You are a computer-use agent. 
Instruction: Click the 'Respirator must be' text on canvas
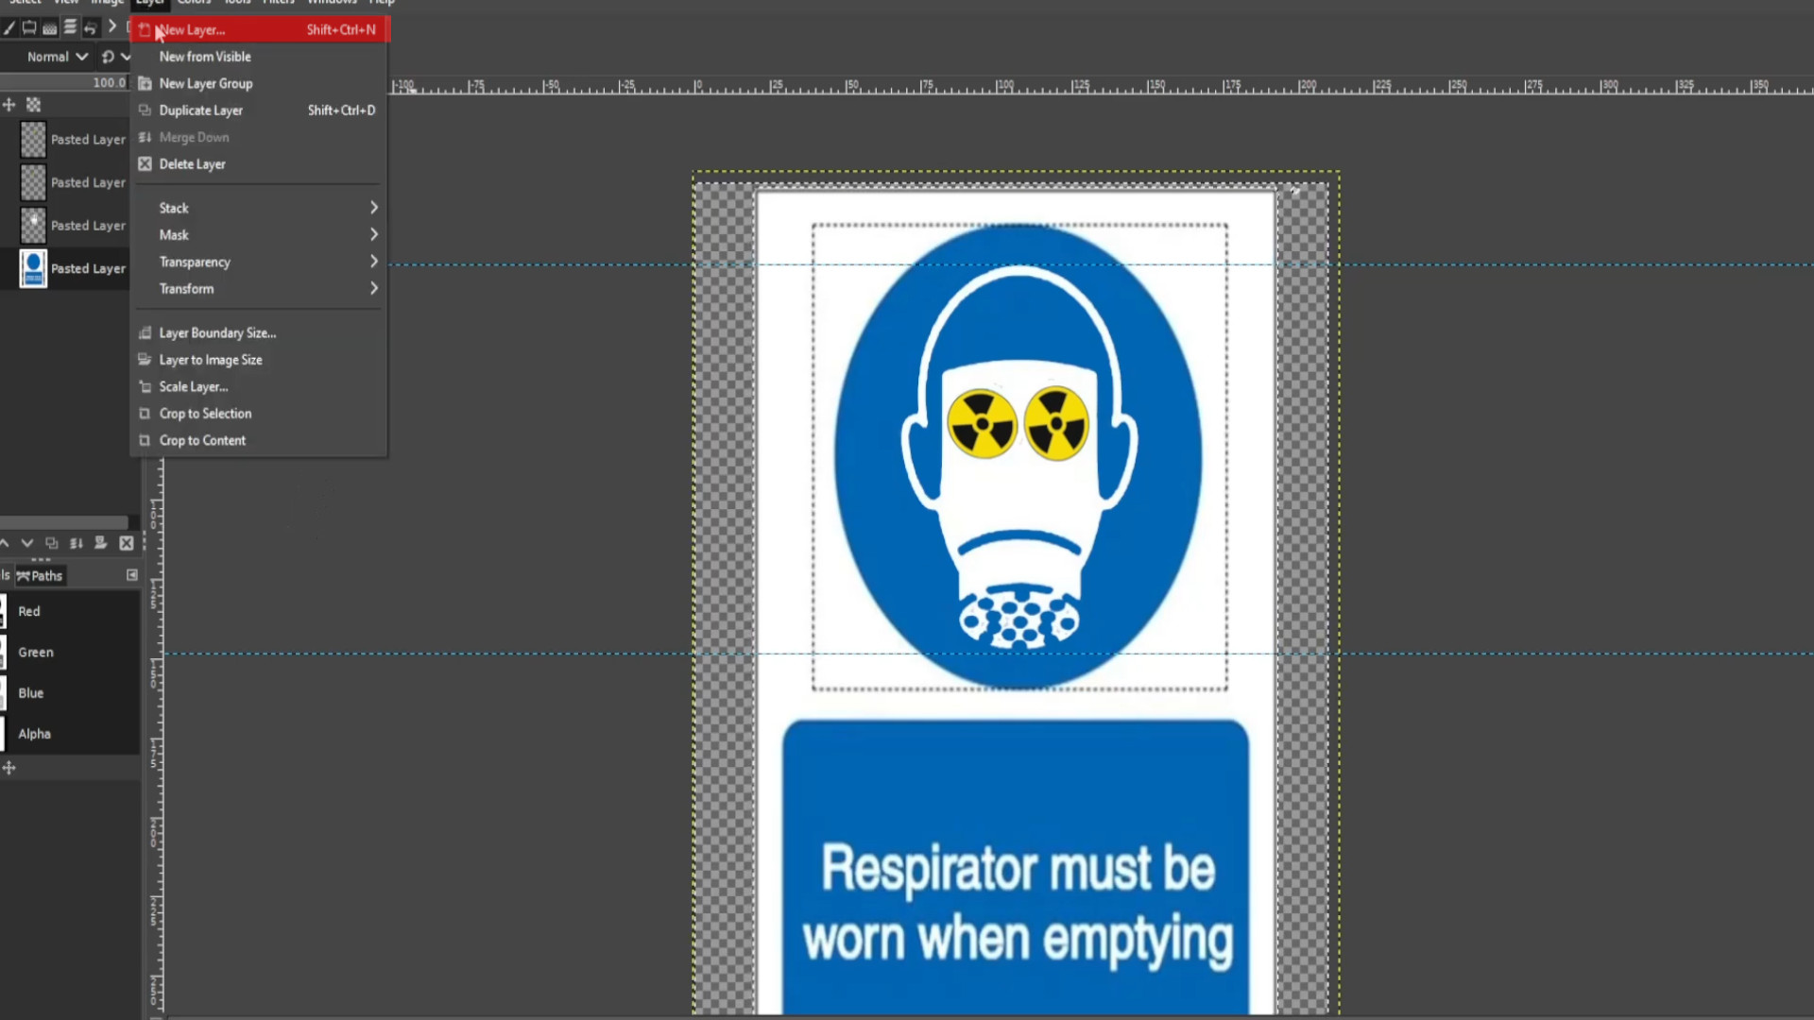coord(1018,869)
